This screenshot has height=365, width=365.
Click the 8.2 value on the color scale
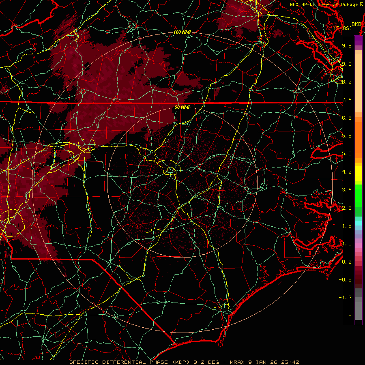coord(347,82)
